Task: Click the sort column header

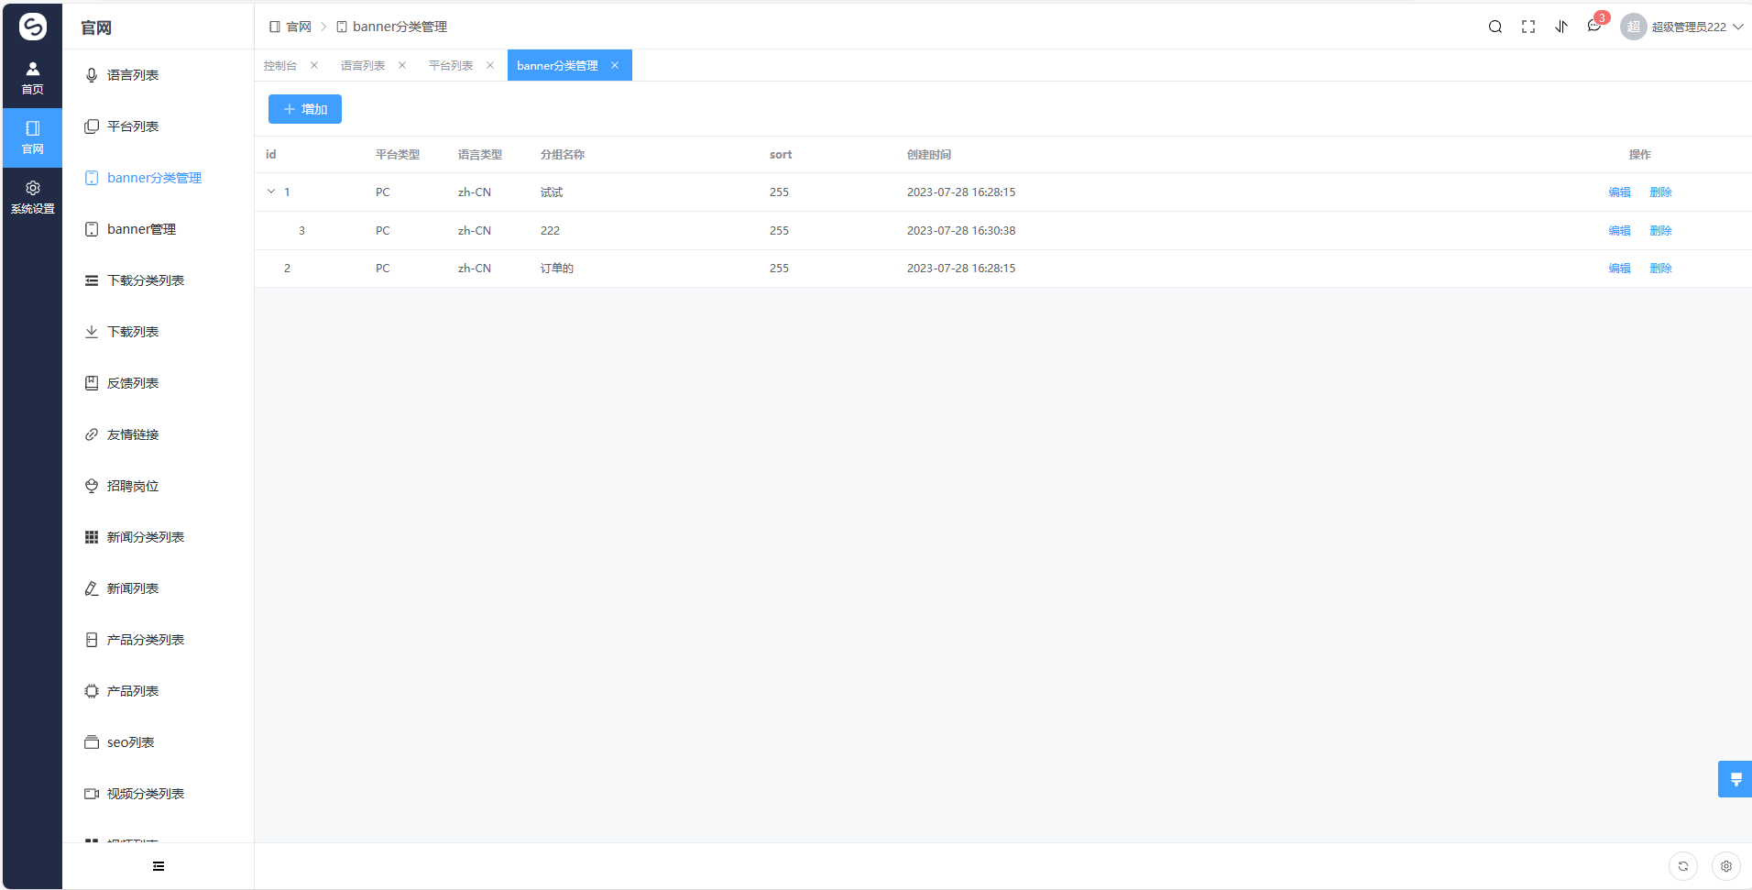Action: (781, 154)
